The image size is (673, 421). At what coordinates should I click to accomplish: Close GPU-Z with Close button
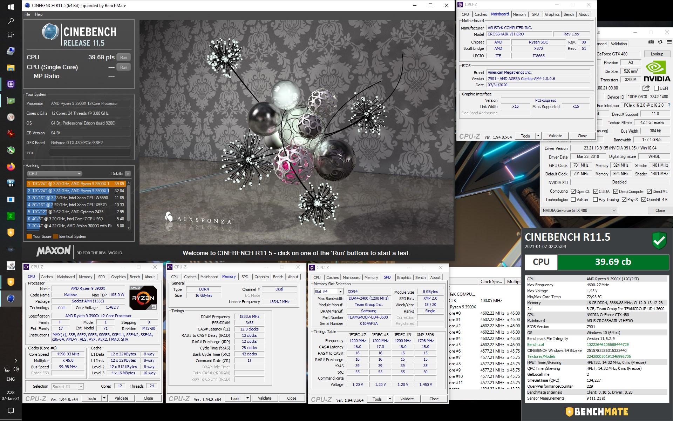(x=660, y=210)
